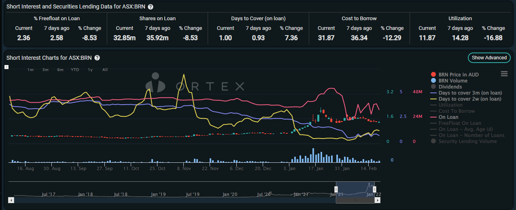Viewport: 516px width, 210px height.
Task: Click Jul '17 label in navigator
Action: point(49,194)
